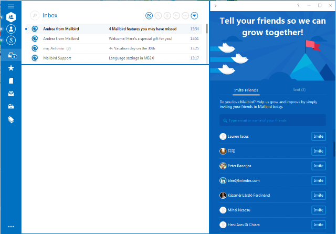Click the help question mark icon
This screenshot has height=234, width=336.
298,6
